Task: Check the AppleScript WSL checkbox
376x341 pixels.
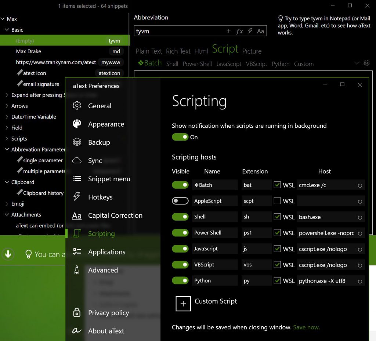Action: (277, 201)
